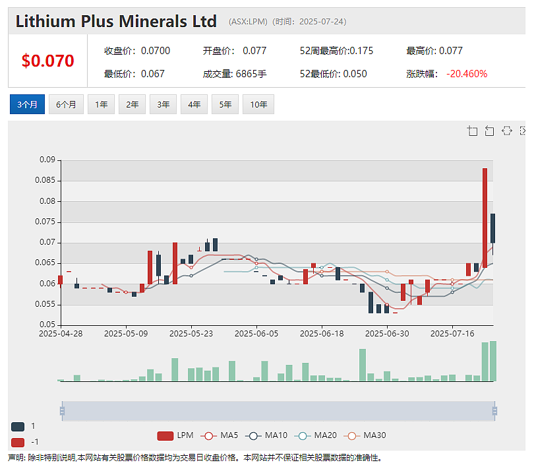
Task: Click the (ASX:LPM) ticker text
Action: click(x=249, y=22)
